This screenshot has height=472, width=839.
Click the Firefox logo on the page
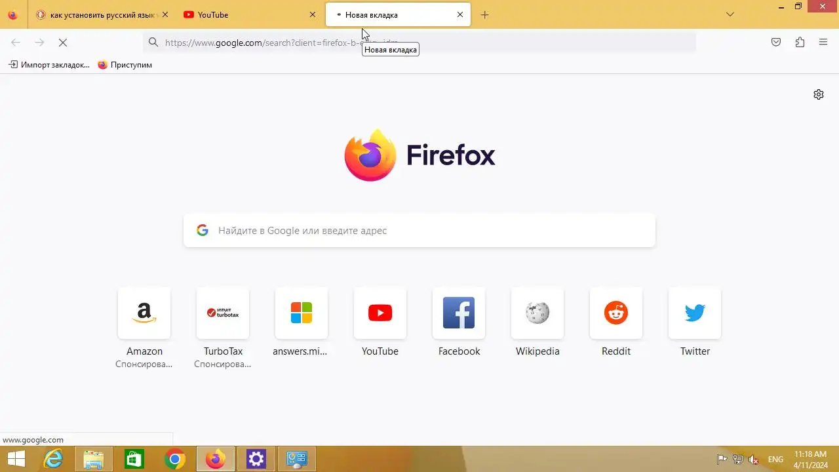419,155
